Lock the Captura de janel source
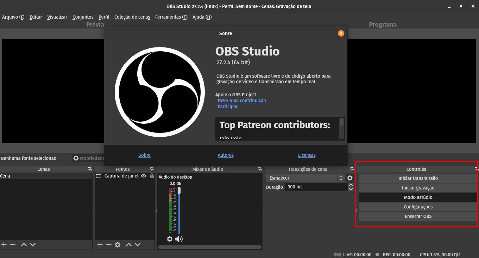479x258 pixels. point(151,176)
